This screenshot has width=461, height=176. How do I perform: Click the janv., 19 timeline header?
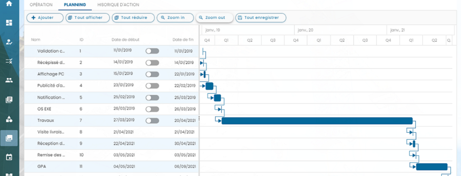click(x=213, y=30)
